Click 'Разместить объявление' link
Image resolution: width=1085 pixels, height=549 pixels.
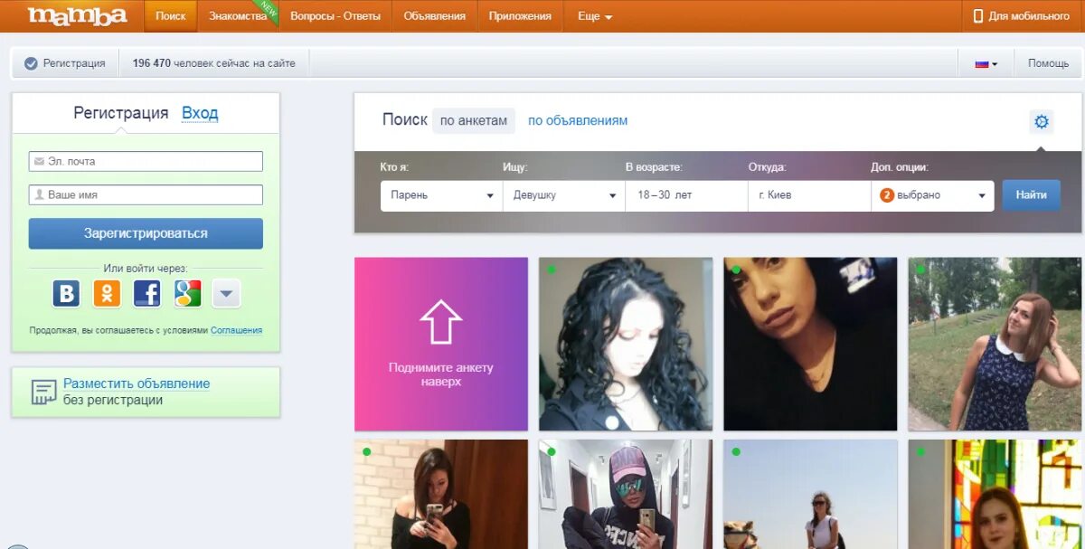(x=137, y=383)
